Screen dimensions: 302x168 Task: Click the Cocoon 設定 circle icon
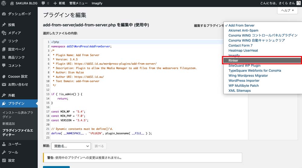click(x=4, y=77)
